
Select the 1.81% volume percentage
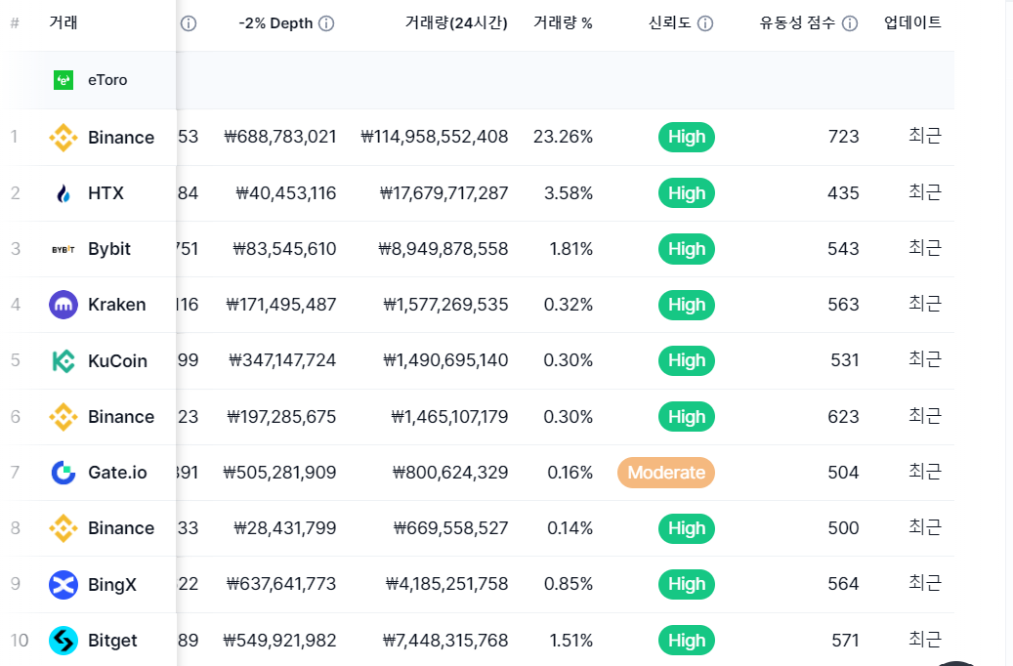tap(571, 249)
